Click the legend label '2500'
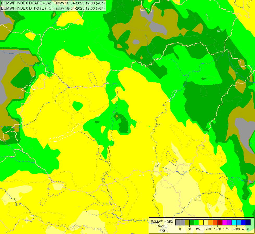 [236, 229]
